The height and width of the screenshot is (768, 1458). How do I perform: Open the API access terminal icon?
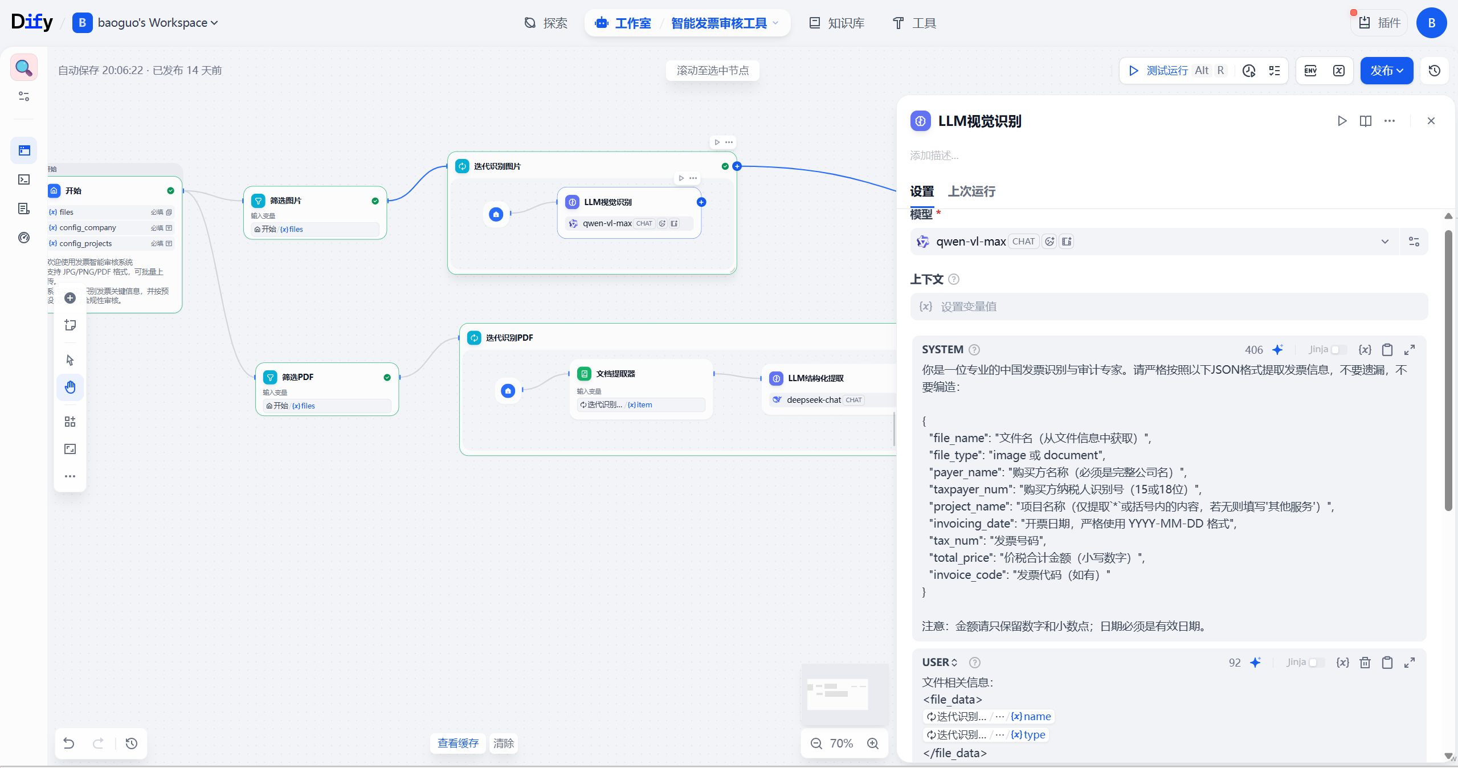coord(24,179)
